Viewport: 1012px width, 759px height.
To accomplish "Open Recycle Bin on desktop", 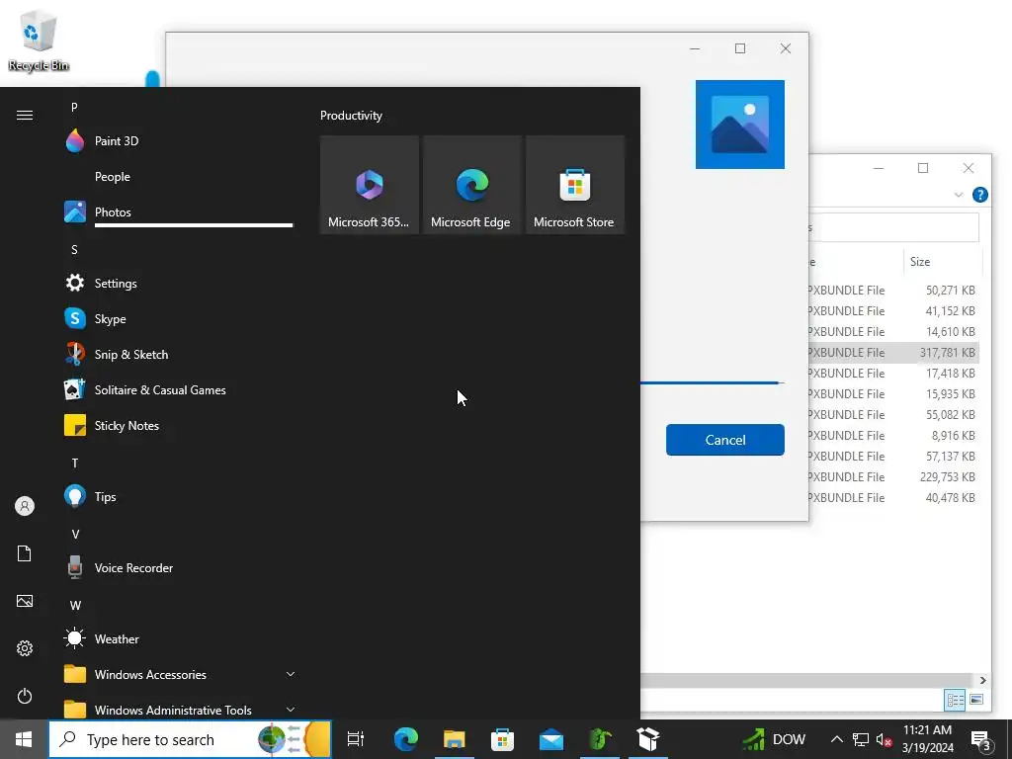I will point(39,41).
